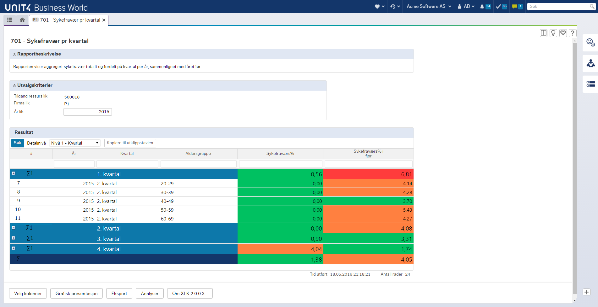This screenshot has width=598, height=307.
Task: Click the Eksport button
Action: 119,294
